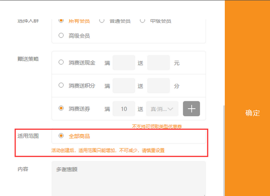270x196 pixels.
Task: Choose the 高级会员 radio button
Action: (61, 36)
